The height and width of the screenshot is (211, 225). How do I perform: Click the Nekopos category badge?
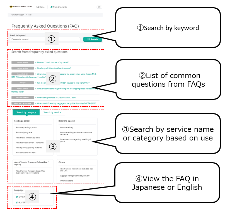coord(23,83)
